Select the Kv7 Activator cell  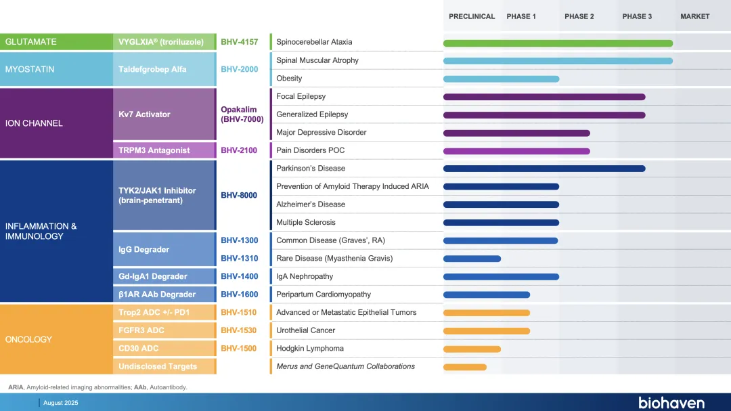tap(164, 114)
